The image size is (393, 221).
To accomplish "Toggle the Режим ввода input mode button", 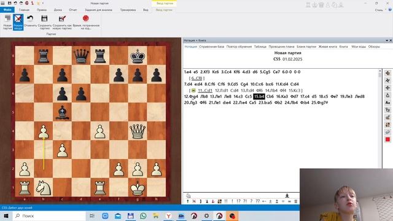I will (x=18, y=22).
